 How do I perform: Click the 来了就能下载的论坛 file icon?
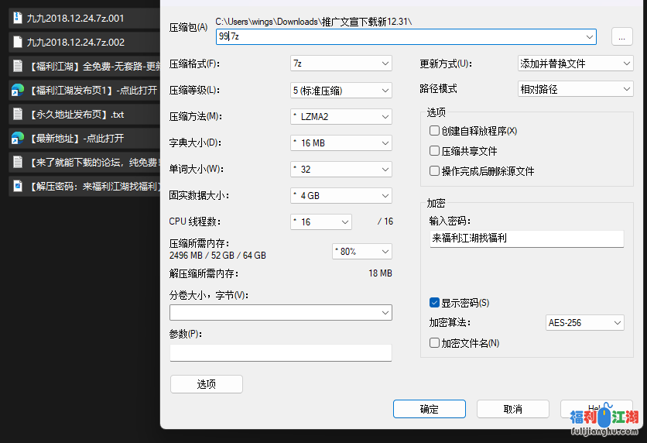click(17, 162)
